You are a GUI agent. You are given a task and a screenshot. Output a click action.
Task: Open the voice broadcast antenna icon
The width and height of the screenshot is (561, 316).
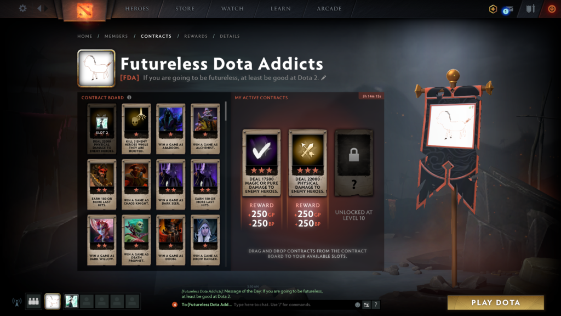click(17, 302)
